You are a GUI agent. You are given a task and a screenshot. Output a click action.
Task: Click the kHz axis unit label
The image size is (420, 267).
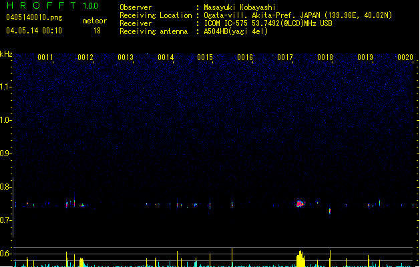(6, 54)
